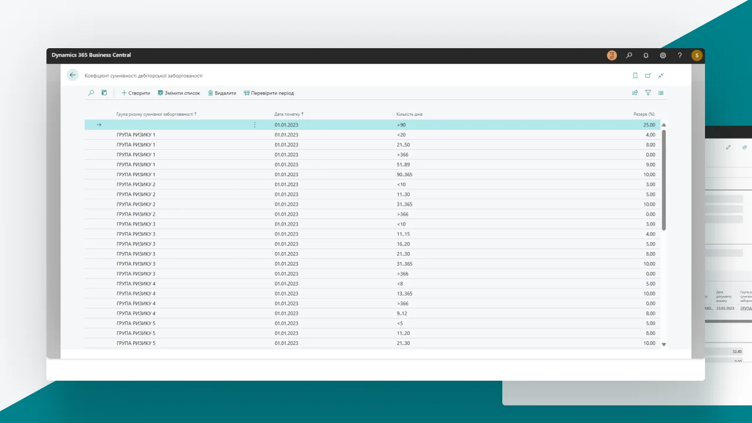The width and height of the screenshot is (752, 423).
Task: Open page in new window icon
Action: 648,76
